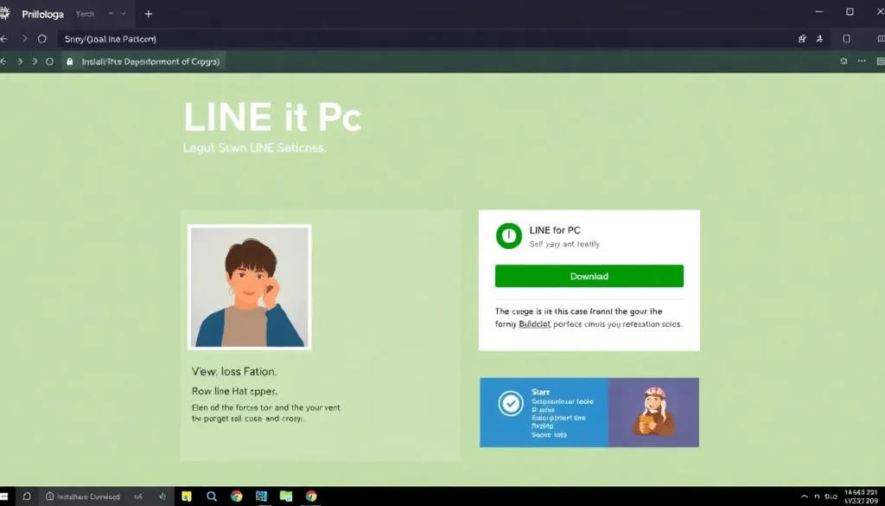This screenshot has height=506, width=885.
Task: Open the blue calculator-style taskbar icon
Action: point(261,496)
